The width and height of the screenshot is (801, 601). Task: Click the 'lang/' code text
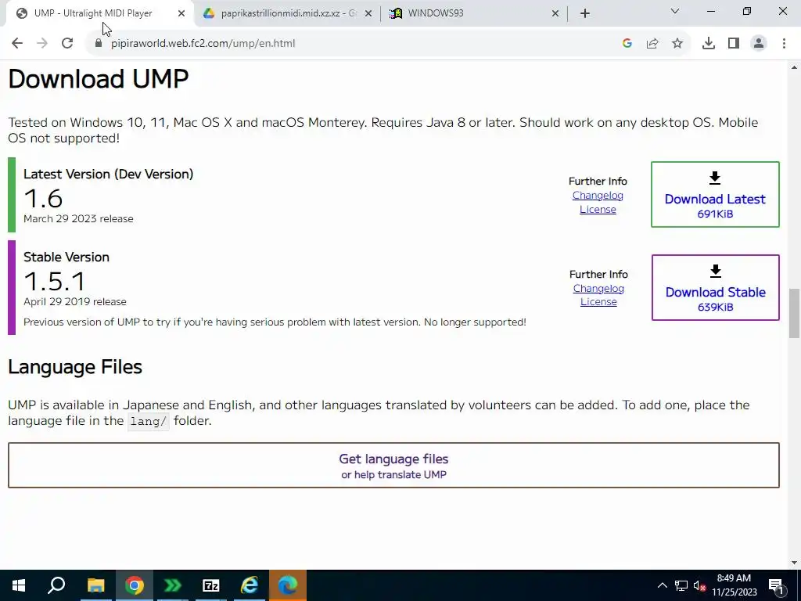[148, 421]
